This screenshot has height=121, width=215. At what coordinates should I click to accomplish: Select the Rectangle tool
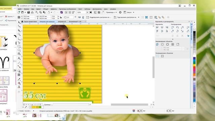(19, 46)
